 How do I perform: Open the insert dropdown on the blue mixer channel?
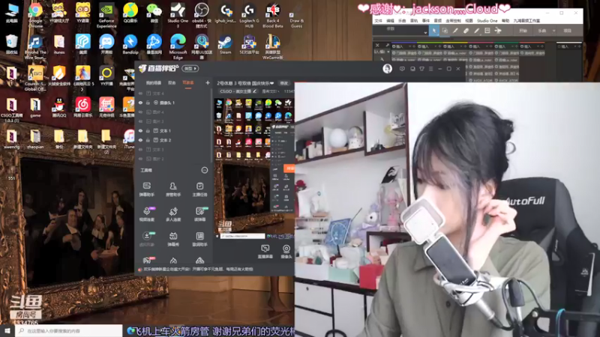click(x=410, y=46)
